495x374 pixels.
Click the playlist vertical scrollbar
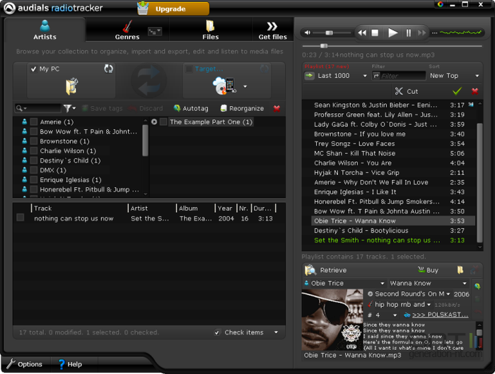[479, 183]
